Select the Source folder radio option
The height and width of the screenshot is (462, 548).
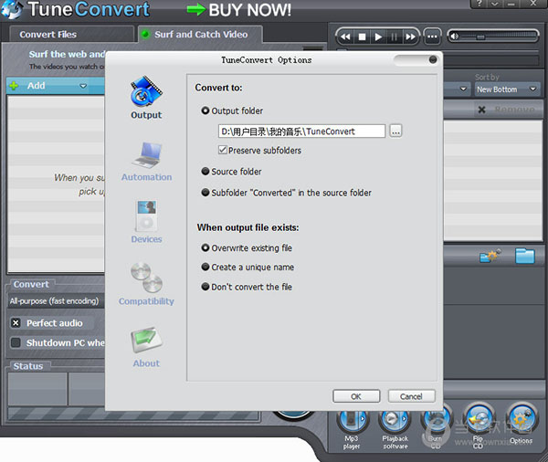(x=231, y=172)
